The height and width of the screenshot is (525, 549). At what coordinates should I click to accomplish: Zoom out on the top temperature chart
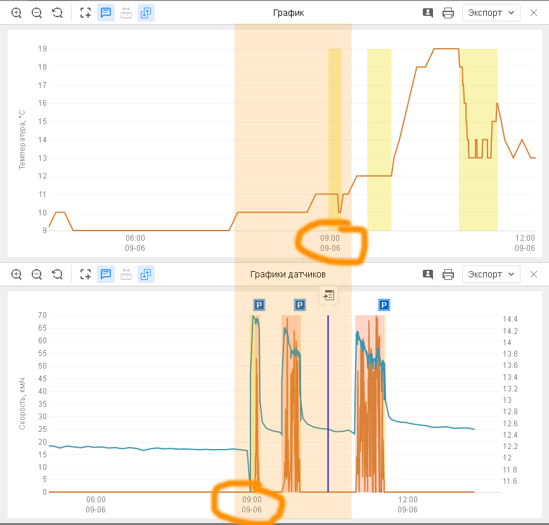tap(37, 13)
